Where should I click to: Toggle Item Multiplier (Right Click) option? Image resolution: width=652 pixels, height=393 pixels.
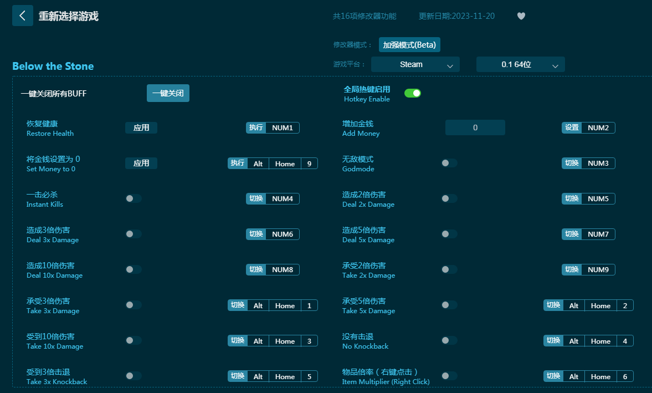tap(449, 376)
